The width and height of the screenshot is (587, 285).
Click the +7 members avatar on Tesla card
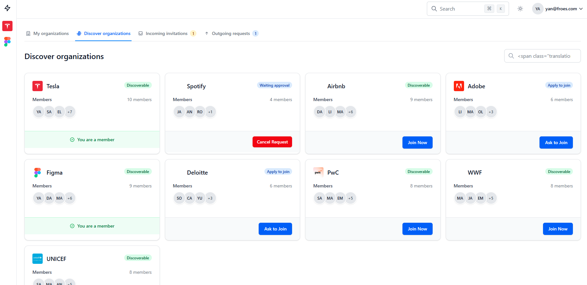pos(70,112)
